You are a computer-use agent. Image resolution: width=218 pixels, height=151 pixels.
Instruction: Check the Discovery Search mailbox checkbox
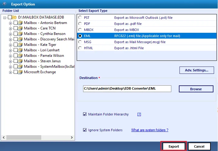[x=15, y=39]
